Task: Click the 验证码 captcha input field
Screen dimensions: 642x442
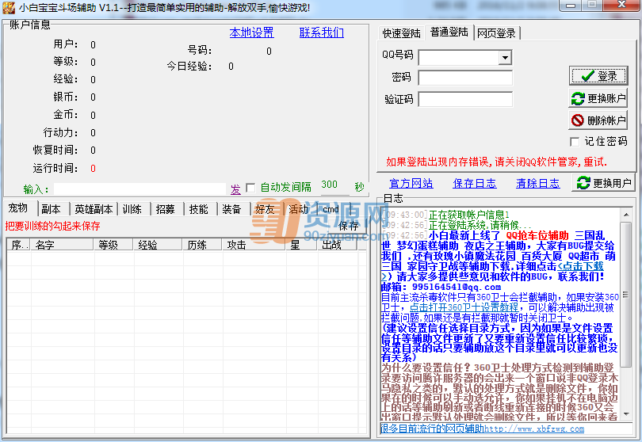Action: [x=465, y=100]
